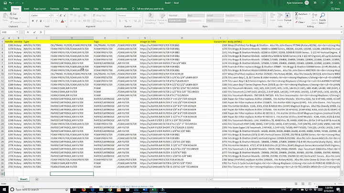Toggle Merge & Center

click(x=102, y=21)
